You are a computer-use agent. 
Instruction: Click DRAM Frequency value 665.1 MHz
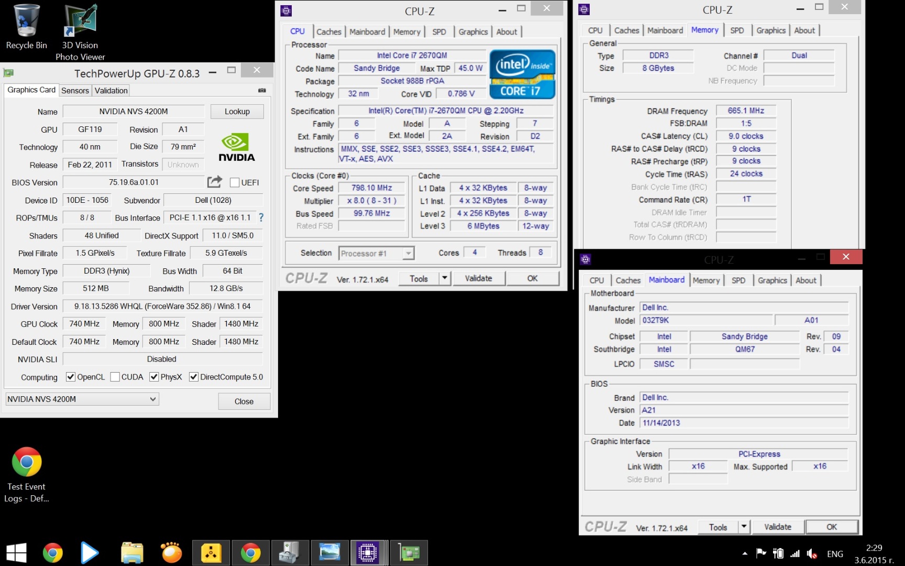pos(746,111)
